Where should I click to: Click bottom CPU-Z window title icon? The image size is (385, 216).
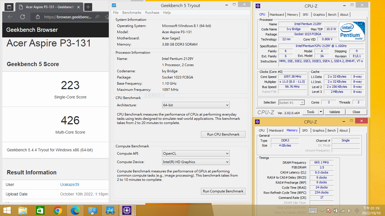pos(257,122)
